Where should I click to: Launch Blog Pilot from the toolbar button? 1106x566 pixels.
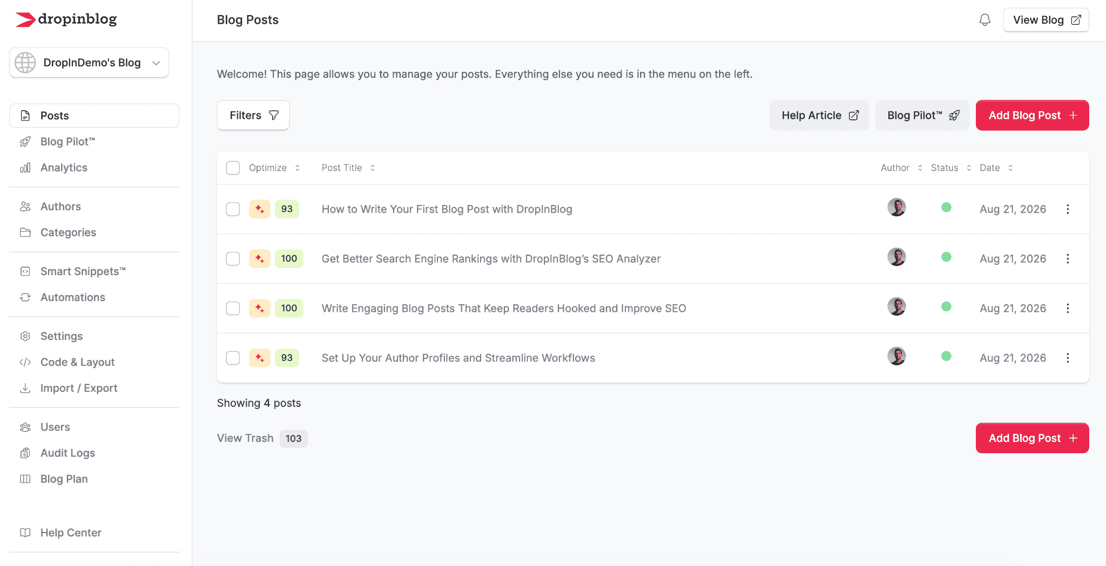(x=923, y=115)
